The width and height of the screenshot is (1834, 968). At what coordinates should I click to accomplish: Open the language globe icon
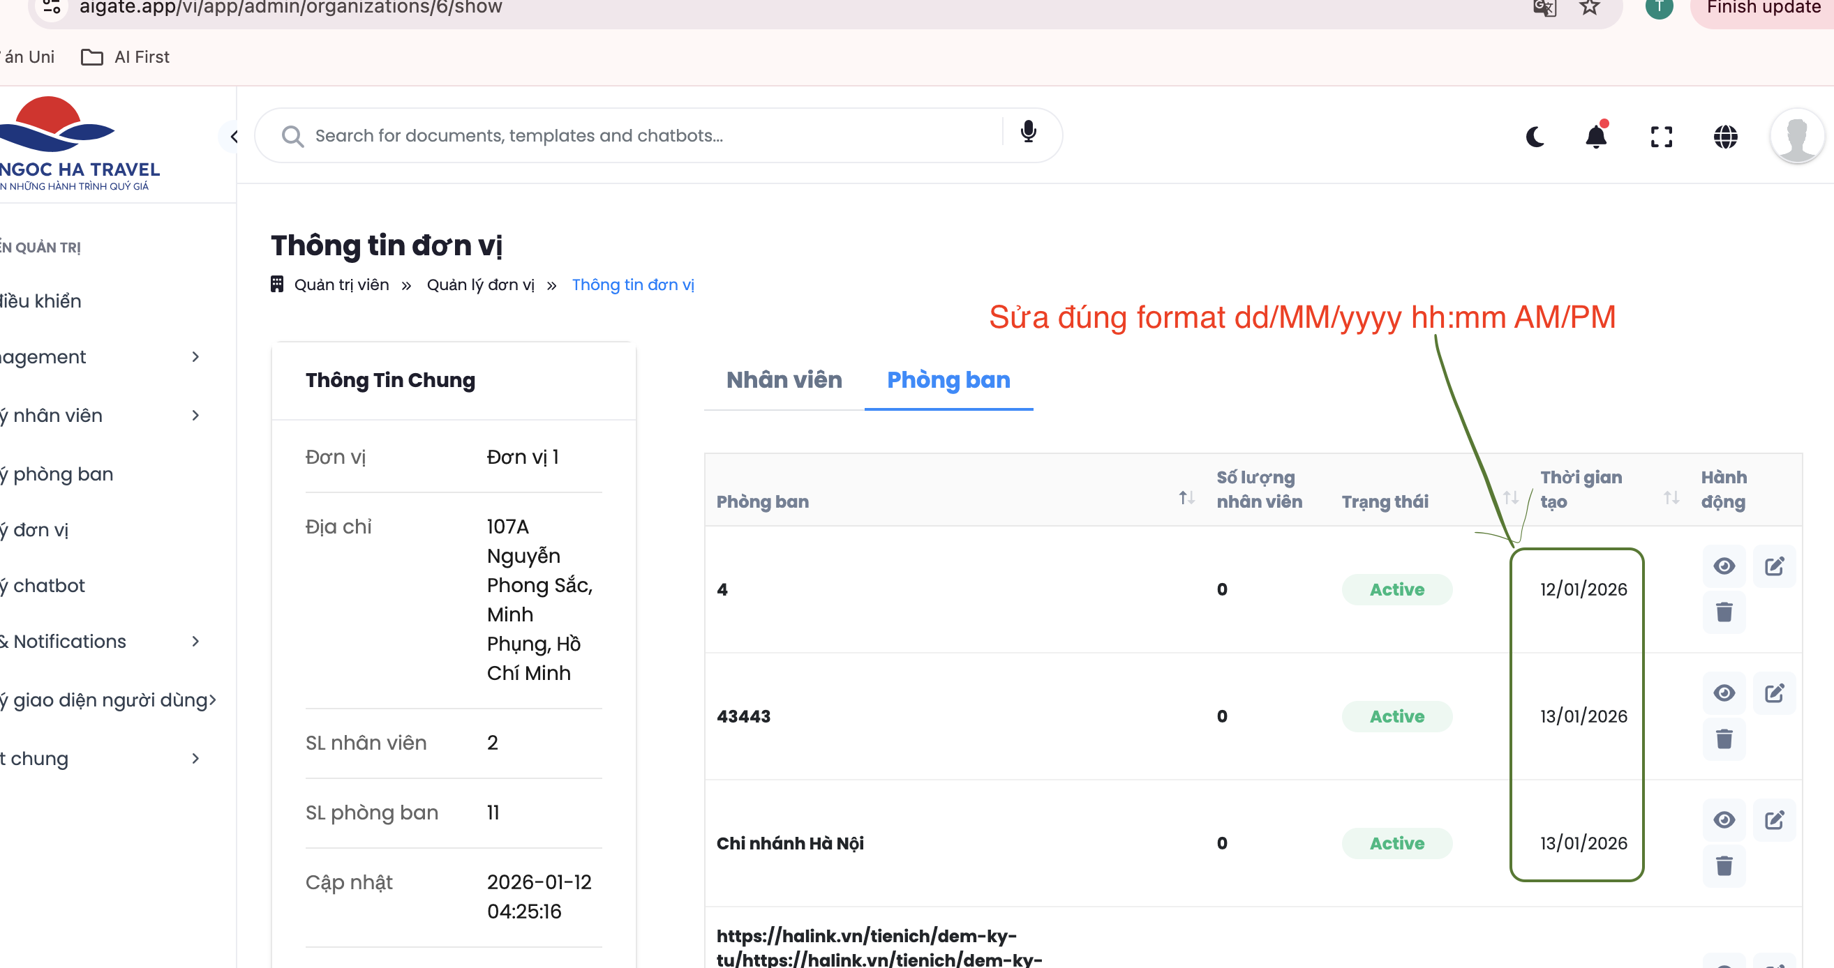(x=1725, y=136)
